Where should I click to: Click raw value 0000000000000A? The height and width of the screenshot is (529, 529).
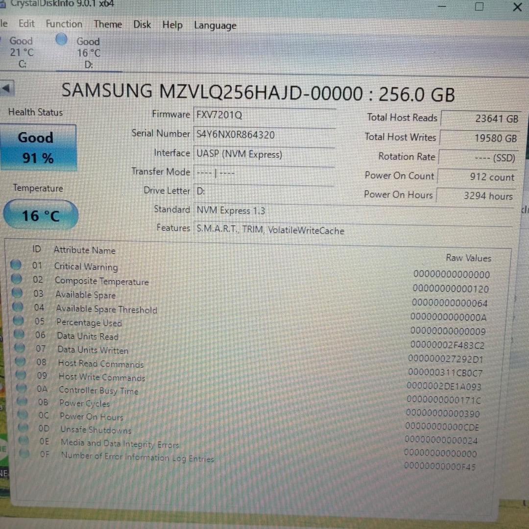449,317
